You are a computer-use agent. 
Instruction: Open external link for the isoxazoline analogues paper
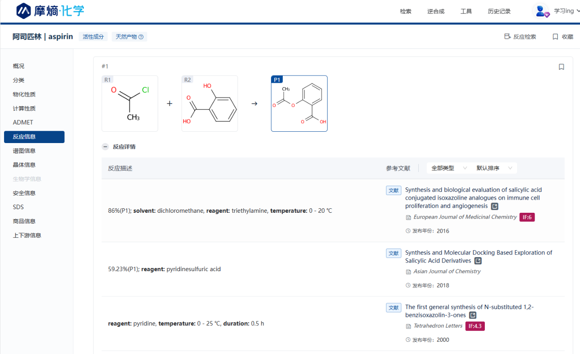pos(495,206)
